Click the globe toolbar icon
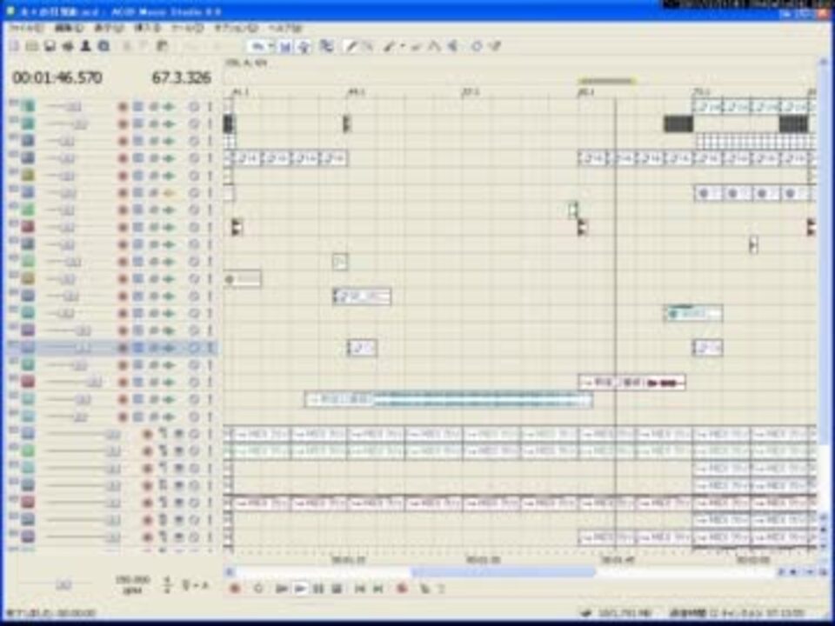Viewport: 835px width, 626px height. coord(104,46)
